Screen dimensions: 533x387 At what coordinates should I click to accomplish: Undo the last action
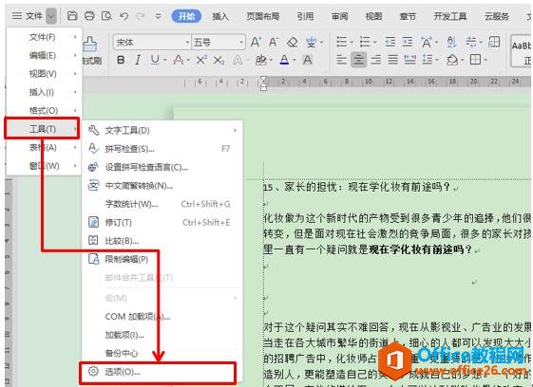pos(124,15)
